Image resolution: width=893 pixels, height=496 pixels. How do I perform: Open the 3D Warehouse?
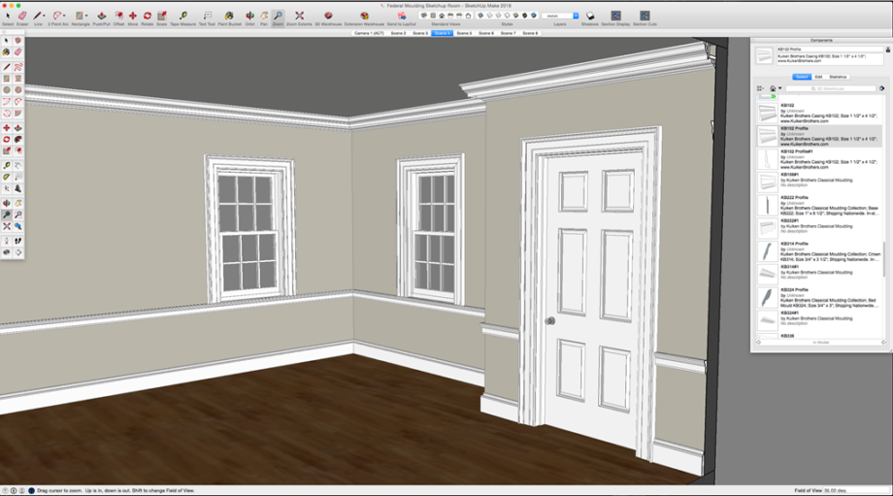(328, 17)
